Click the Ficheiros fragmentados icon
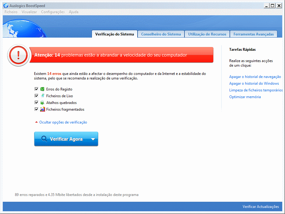285x214 pixels. pyautogui.click(x=42, y=109)
